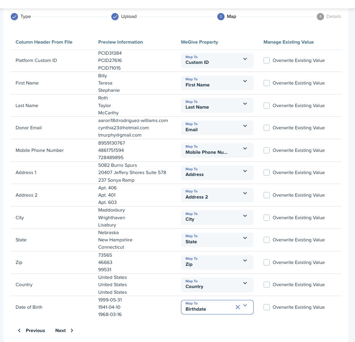Toggle Overwrite Existing Value for the City row
The image size is (355, 342).
point(267,218)
